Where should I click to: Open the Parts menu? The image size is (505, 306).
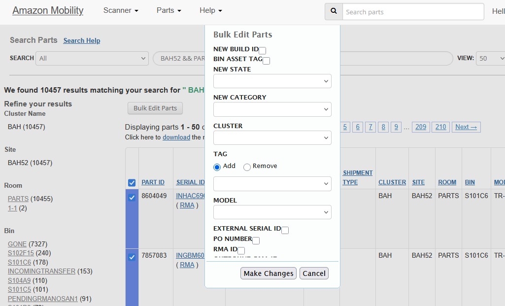[x=168, y=10]
